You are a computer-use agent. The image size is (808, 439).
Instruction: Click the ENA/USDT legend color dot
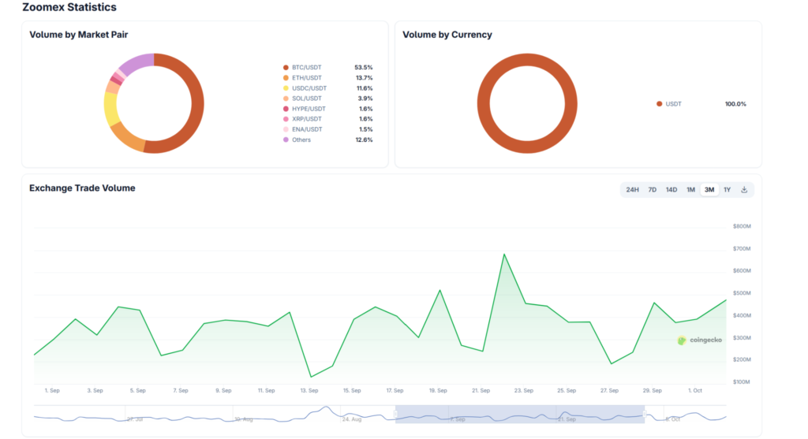286,129
